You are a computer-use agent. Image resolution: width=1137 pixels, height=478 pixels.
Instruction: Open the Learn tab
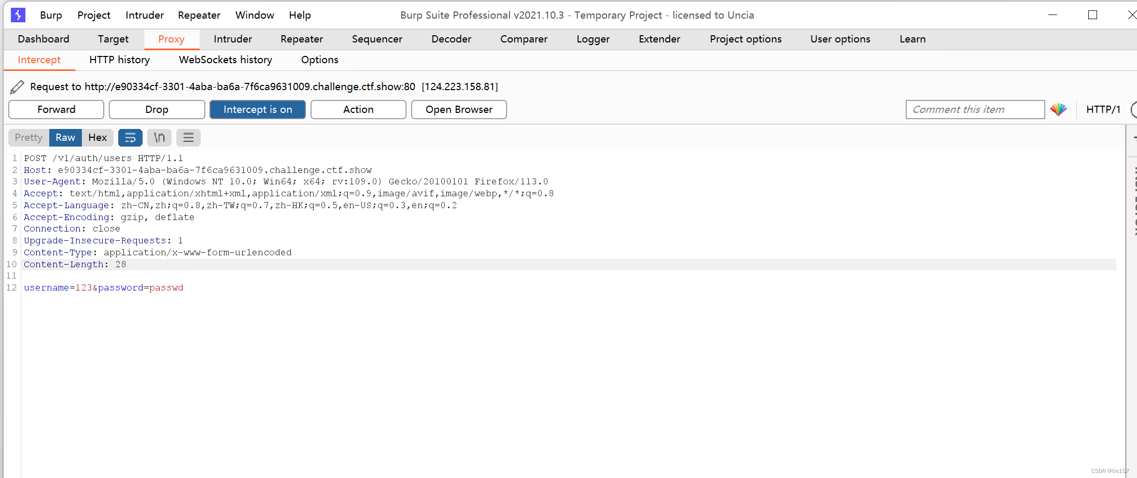913,39
